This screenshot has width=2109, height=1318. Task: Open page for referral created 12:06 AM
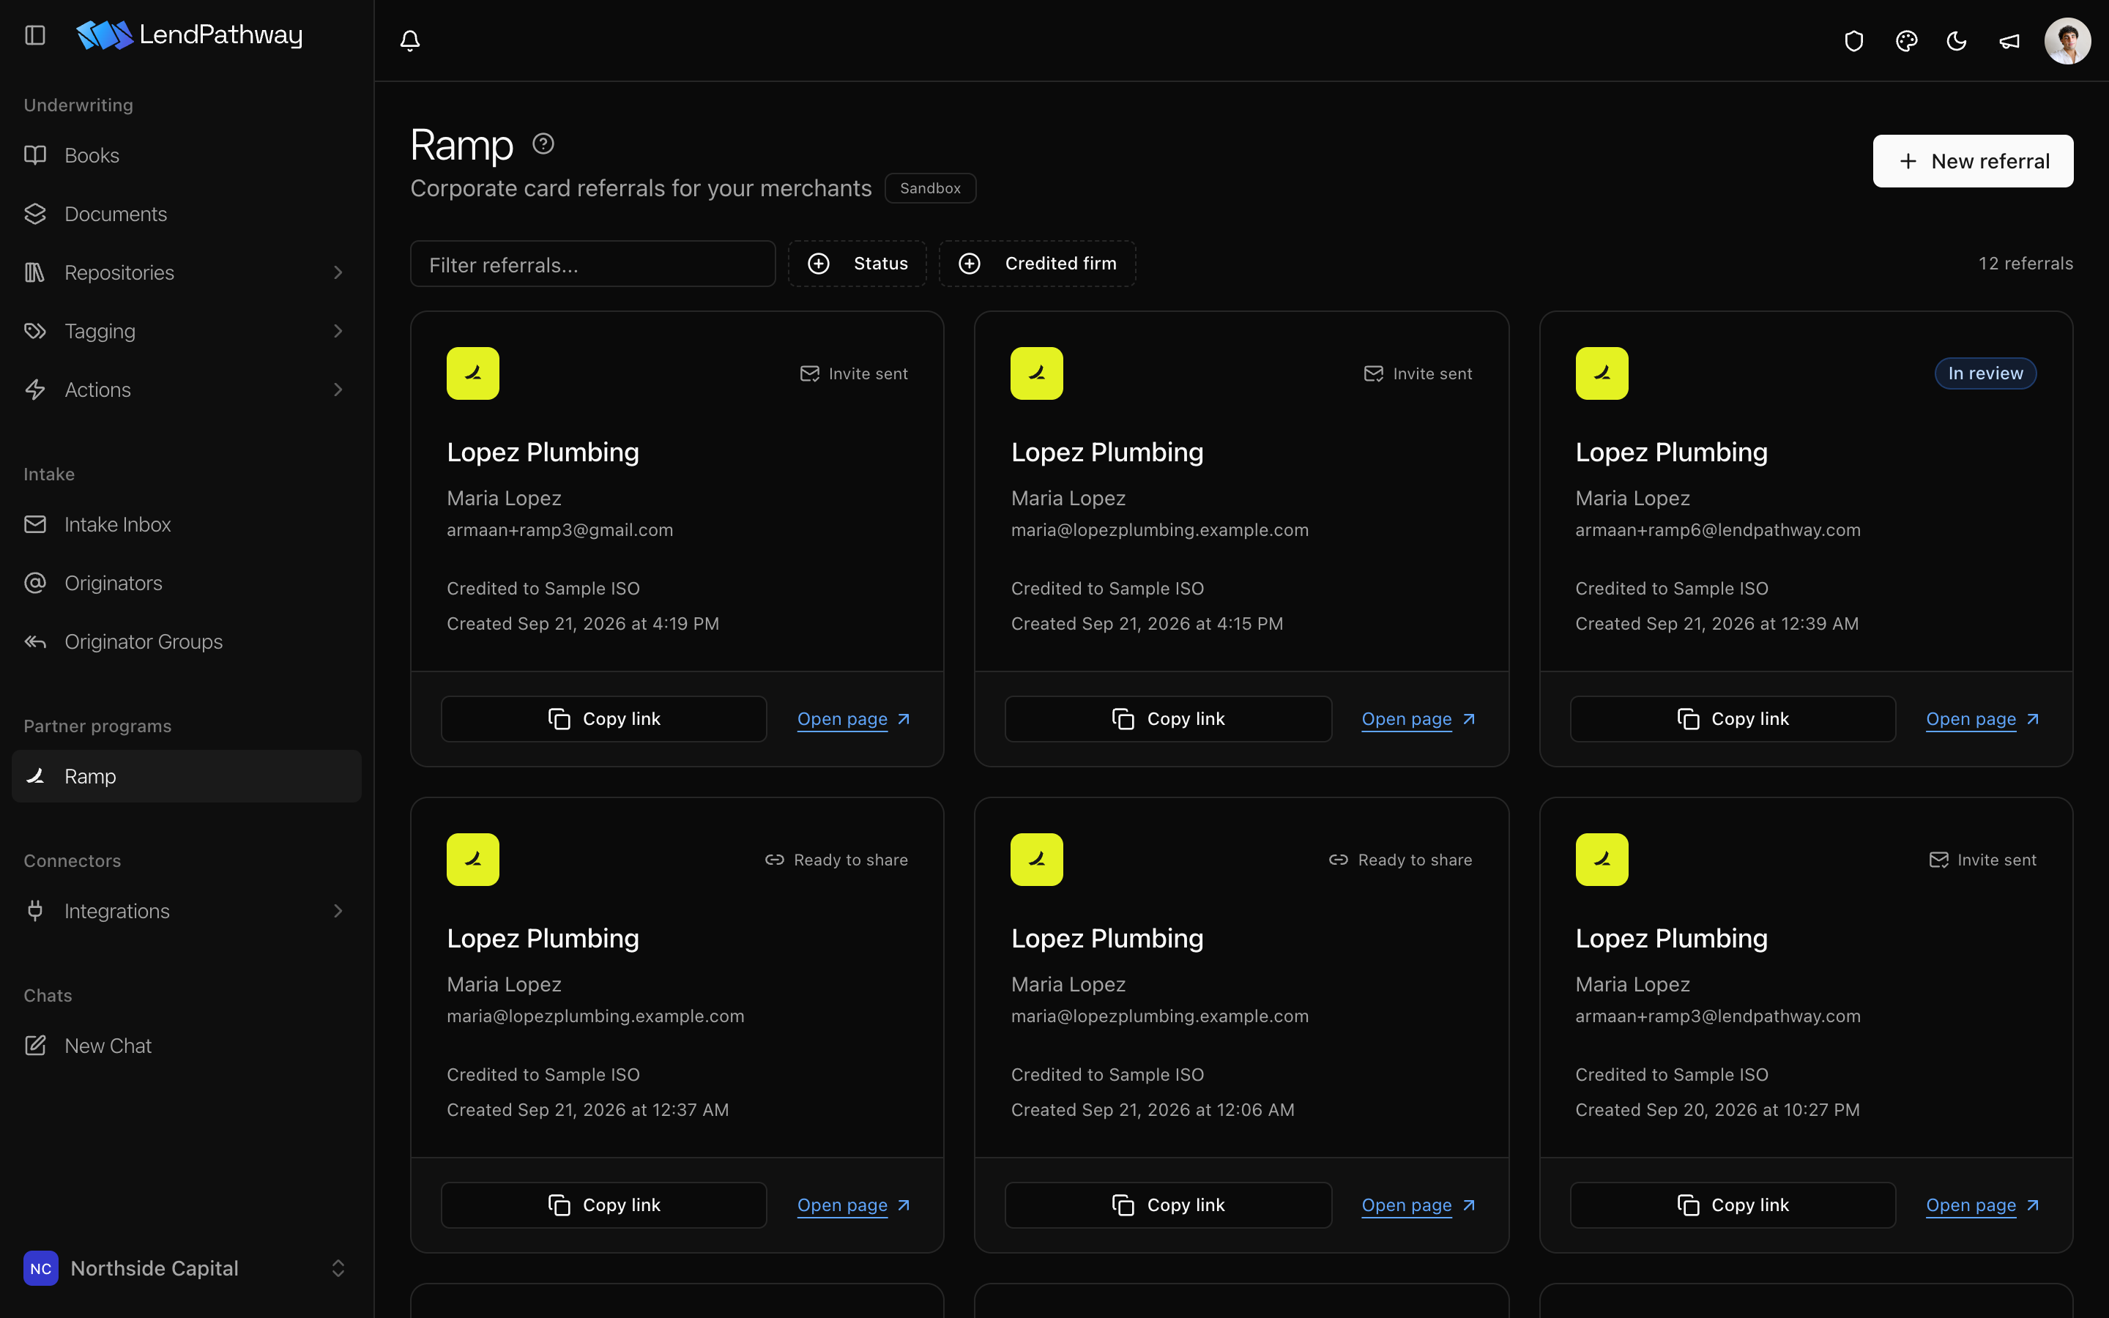click(x=1418, y=1205)
